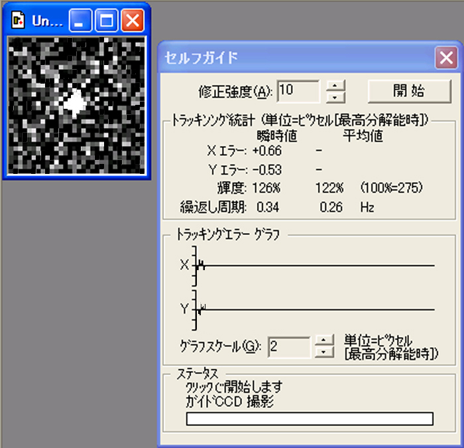Click the 瞬時値 column header
Viewport: 464px width, 448px height.
[x=277, y=136]
